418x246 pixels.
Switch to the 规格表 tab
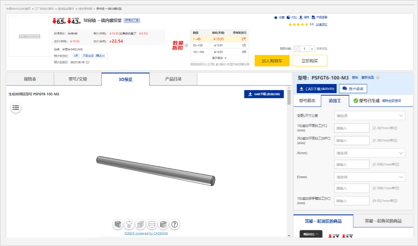click(30, 79)
